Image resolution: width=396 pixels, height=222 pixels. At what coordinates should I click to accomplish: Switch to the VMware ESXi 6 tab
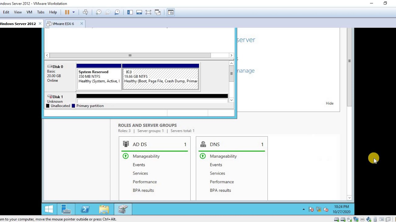click(63, 24)
